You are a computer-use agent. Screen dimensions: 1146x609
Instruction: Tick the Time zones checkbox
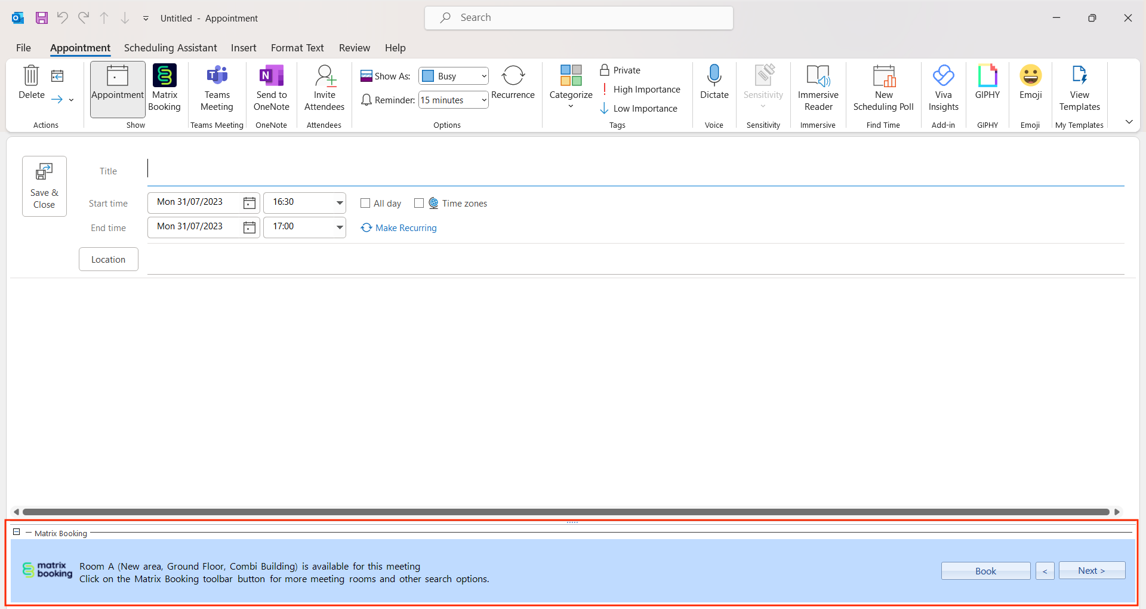coord(419,204)
